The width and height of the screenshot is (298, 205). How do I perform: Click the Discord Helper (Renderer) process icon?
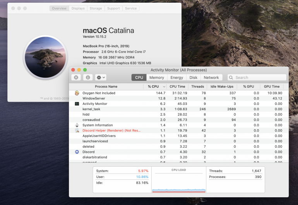77,131
